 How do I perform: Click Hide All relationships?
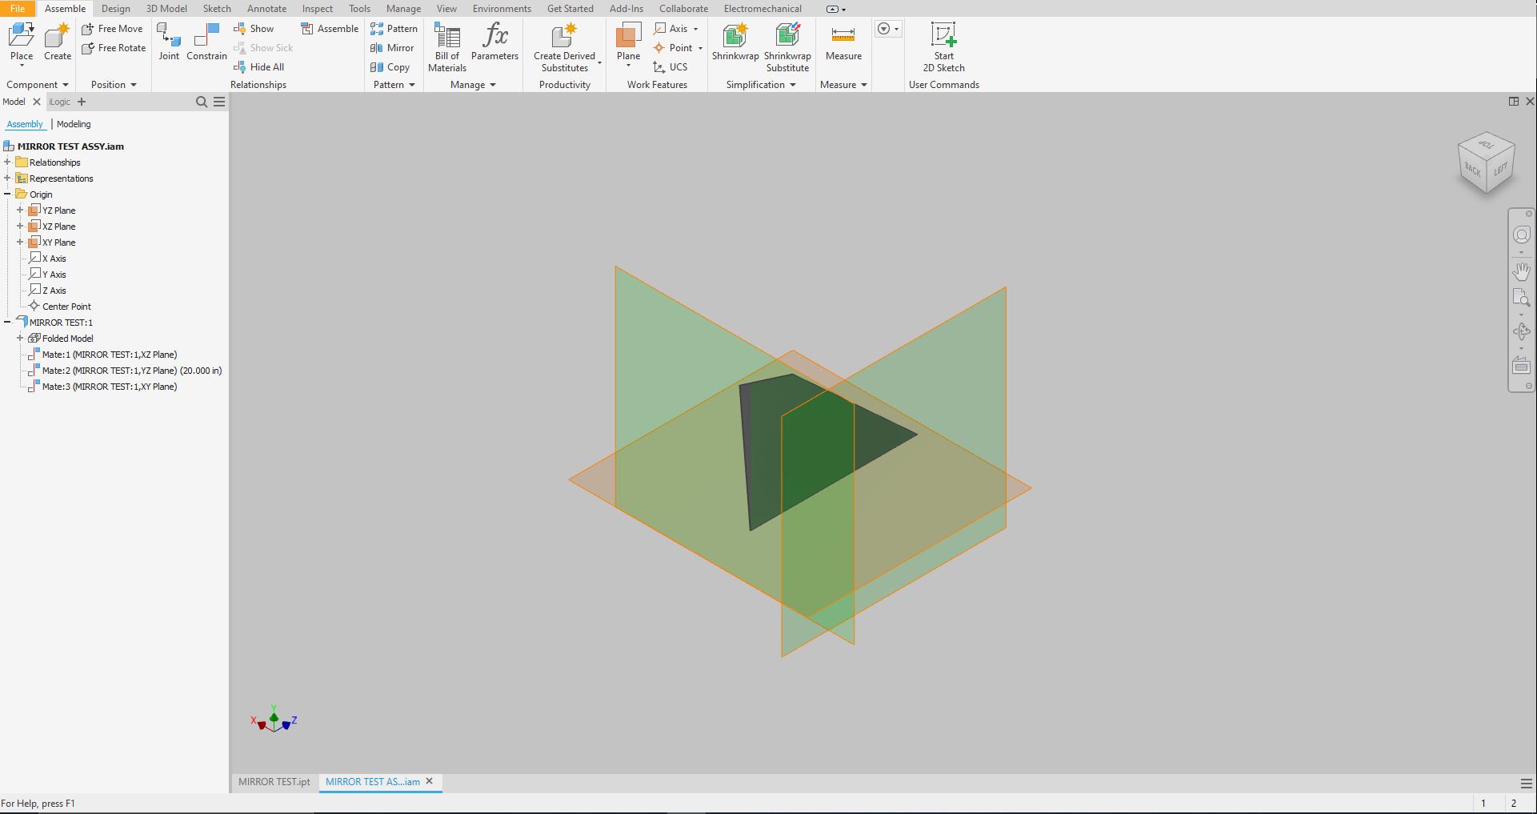click(x=258, y=67)
